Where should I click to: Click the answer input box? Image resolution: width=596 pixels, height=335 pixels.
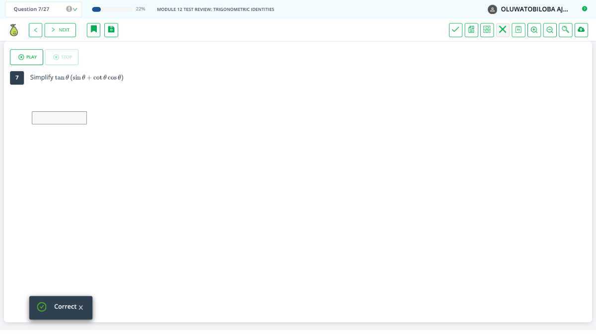(x=59, y=118)
